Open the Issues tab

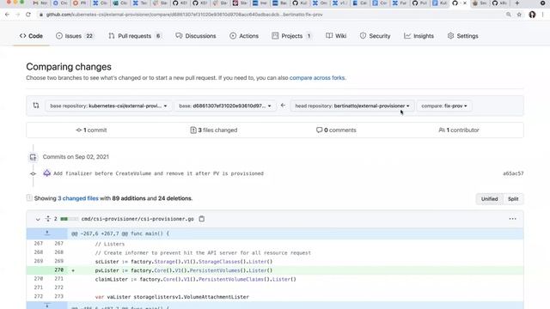(x=75, y=36)
